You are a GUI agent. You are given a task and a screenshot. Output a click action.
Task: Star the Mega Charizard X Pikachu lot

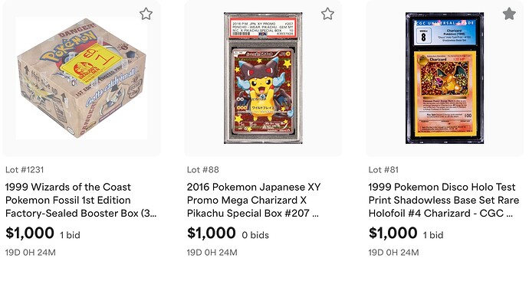(x=327, y=14)
